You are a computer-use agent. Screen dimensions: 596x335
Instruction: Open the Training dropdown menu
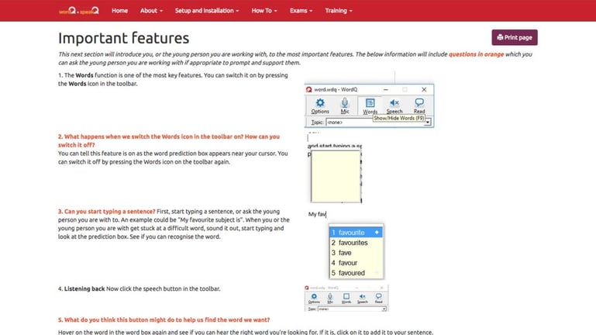click(x=338, y=11)
